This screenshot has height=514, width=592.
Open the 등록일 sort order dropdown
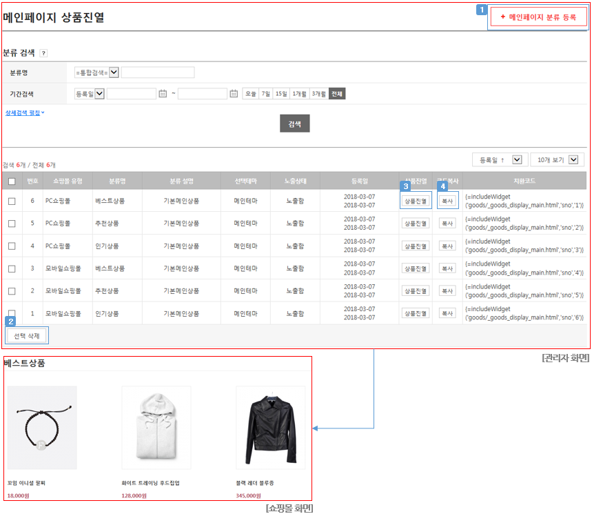coord(499,160)
